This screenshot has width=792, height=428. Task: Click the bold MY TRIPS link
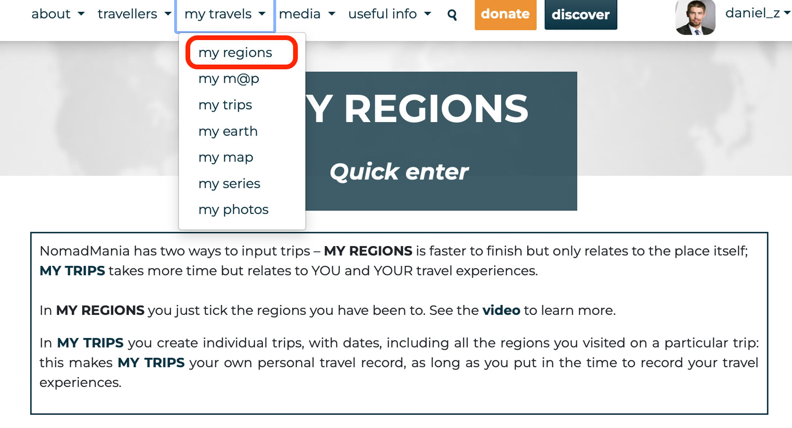coord(72,271)
